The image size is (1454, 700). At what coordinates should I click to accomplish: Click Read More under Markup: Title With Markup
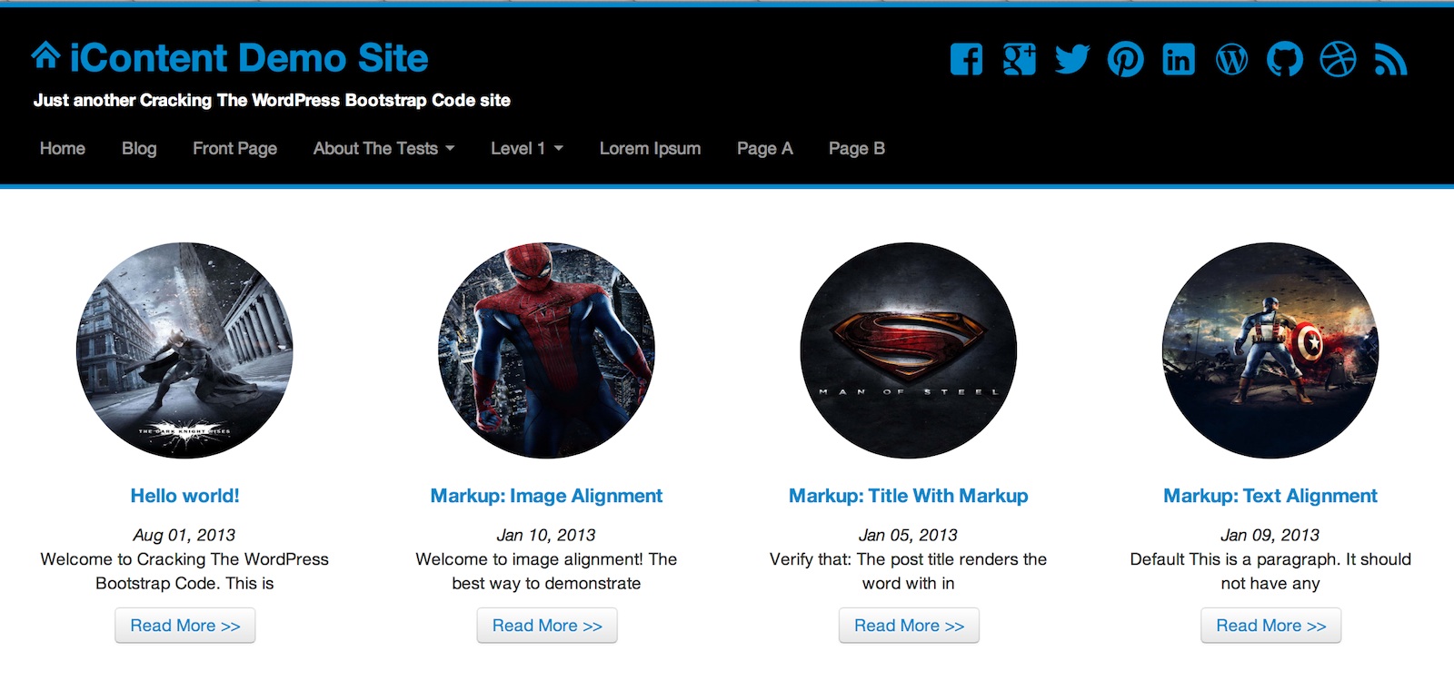(909, 626)
